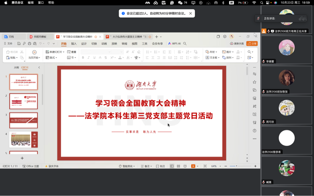Click the WPS AI toolbar icon
The width and height of the screenshot is (314, 196).
(174, 44)
